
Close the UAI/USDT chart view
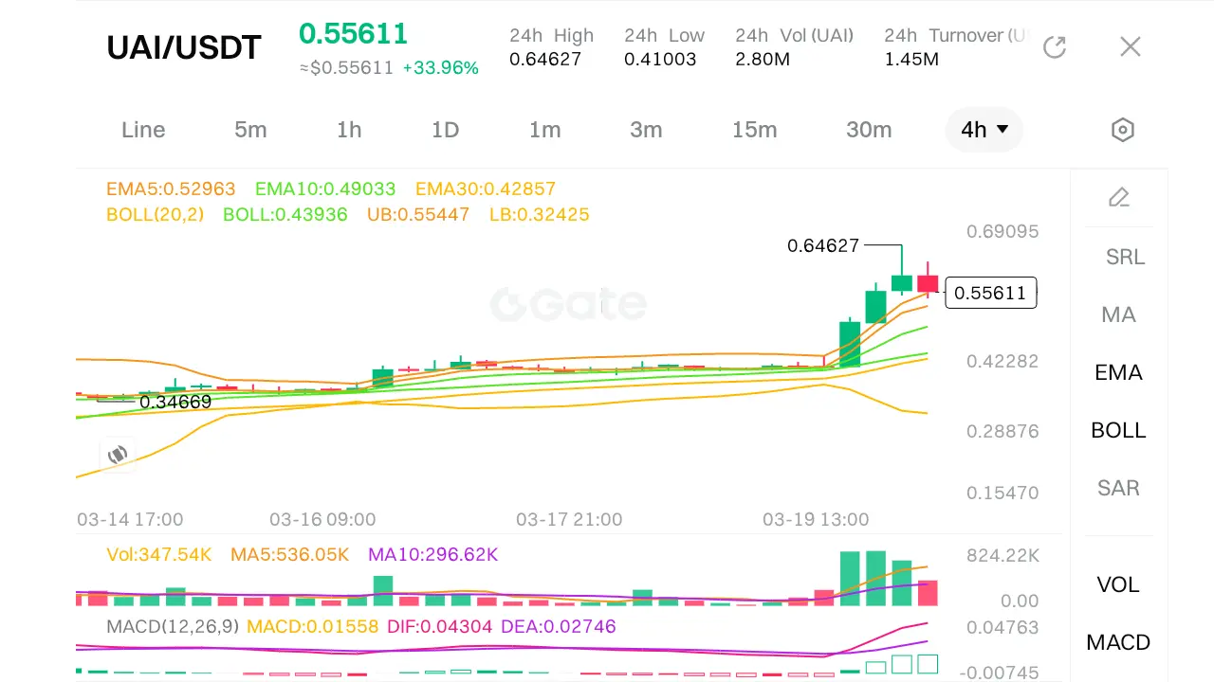point(1130,46)
